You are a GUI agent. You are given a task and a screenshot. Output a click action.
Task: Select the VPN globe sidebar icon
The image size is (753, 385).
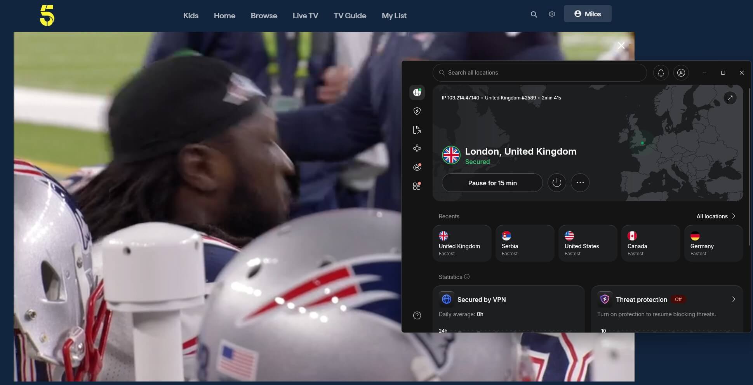417,92
